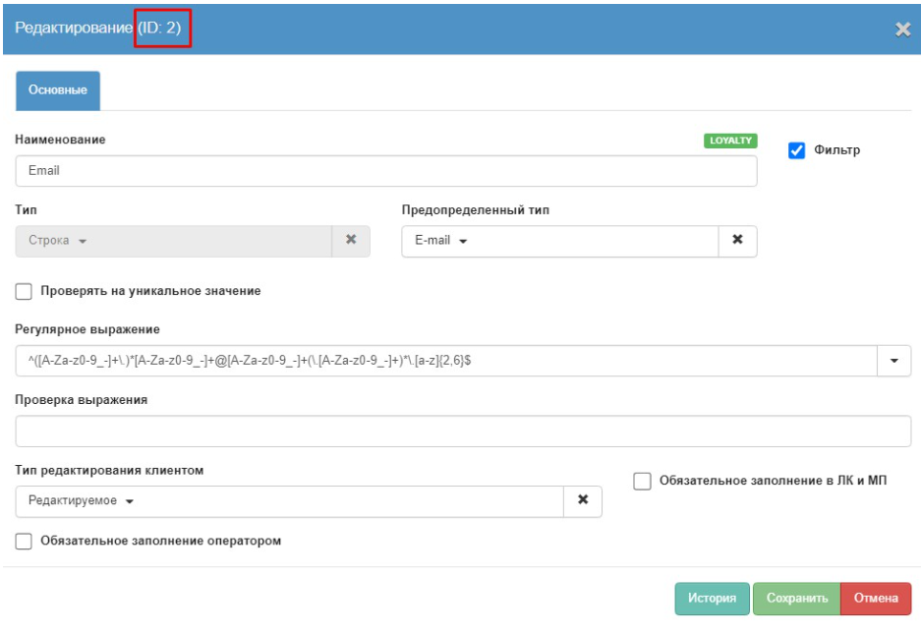
Task: Enable Проверять на уникальное значение checkbox
Action: 24,291
